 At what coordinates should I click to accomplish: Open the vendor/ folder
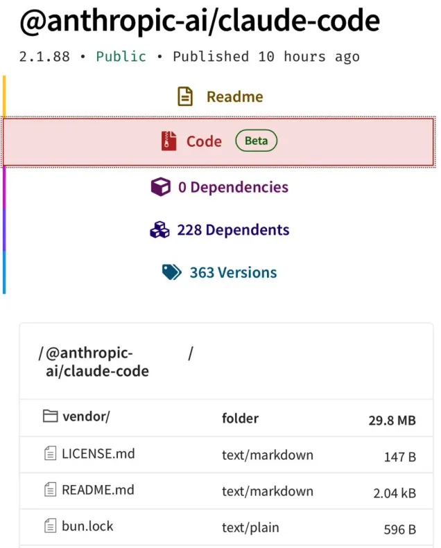86,417
